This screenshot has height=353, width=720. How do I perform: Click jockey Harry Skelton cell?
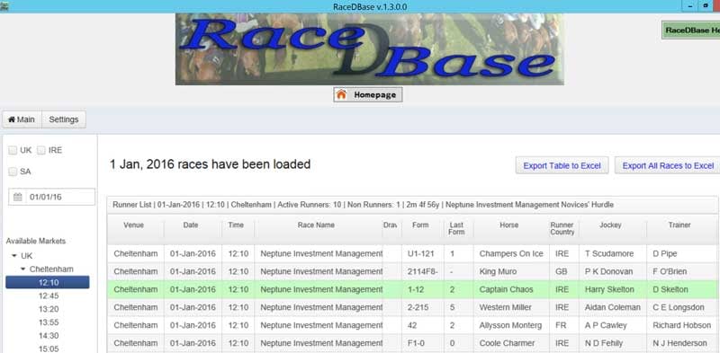(613, 289)
